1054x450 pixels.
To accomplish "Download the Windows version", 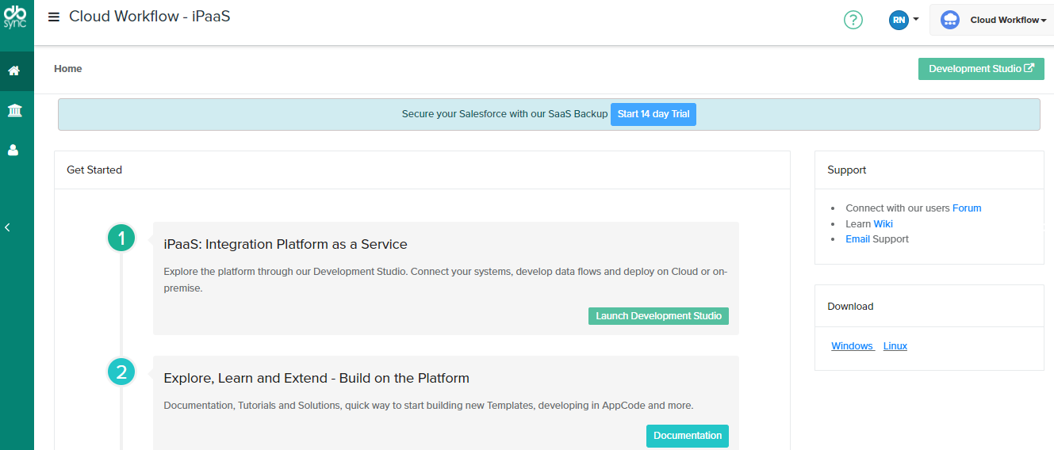I will point(852,346).
